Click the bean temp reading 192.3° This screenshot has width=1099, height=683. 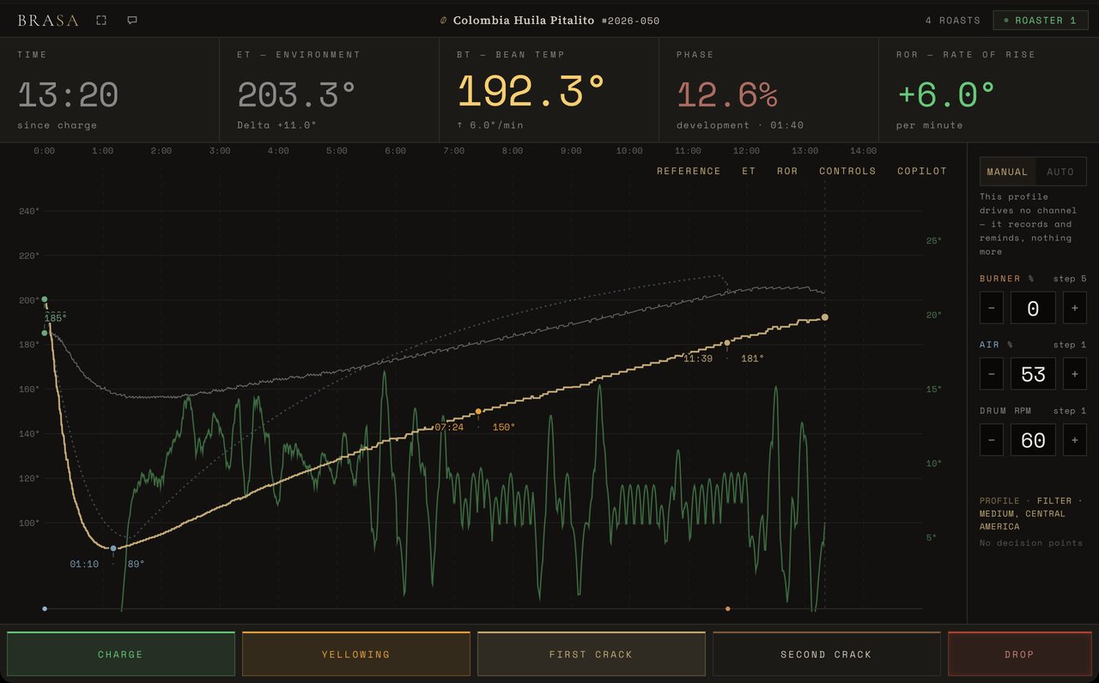click(x=531, y=92)
